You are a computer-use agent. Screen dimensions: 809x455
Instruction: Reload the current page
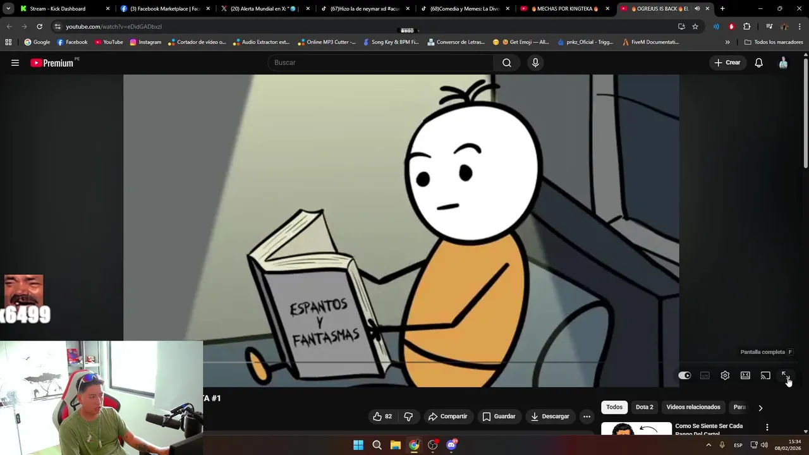[39, 27]
